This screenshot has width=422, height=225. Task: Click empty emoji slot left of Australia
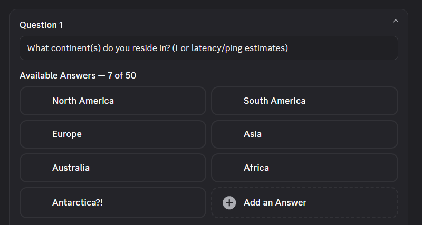[x=37, y=168]
